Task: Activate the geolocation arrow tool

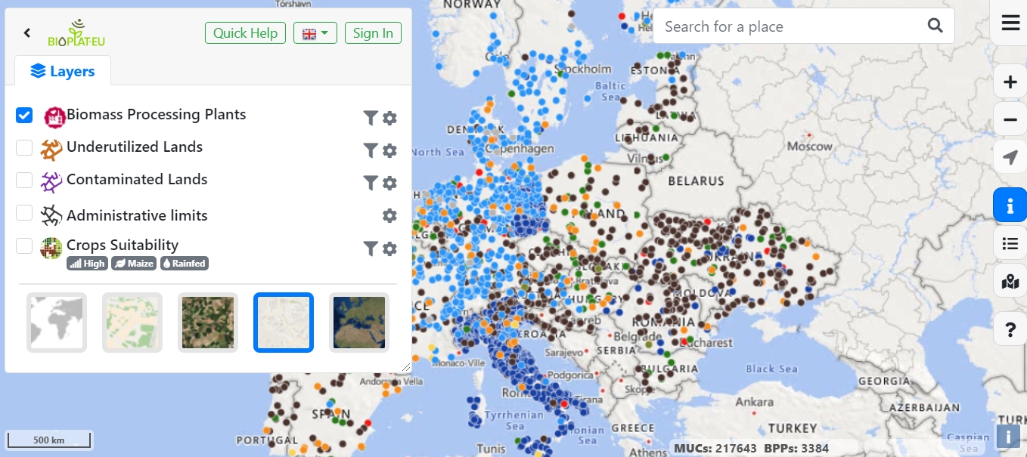Action: click(x=1010, y=157)
